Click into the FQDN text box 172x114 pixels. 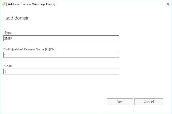point(61,55)
